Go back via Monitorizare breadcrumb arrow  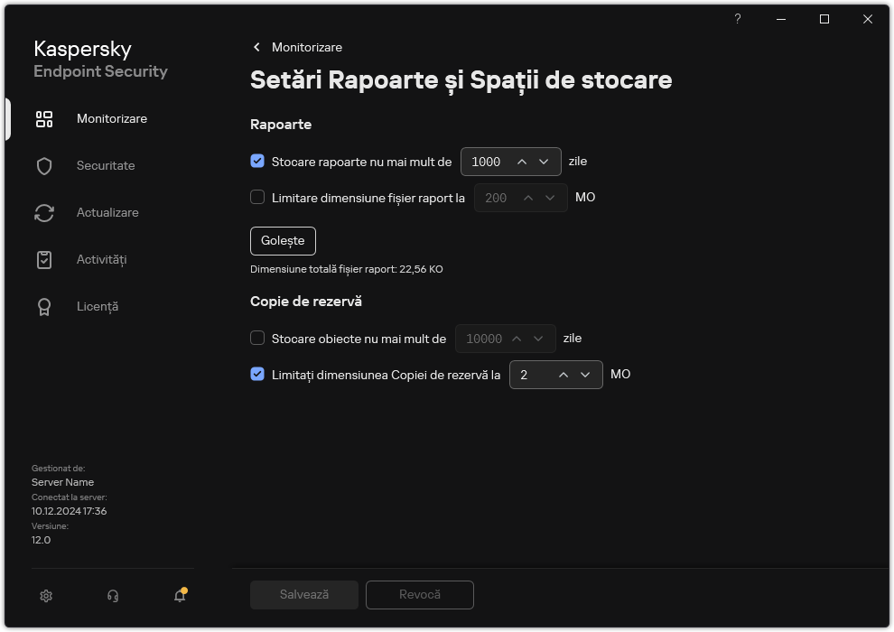pos(257,47)
